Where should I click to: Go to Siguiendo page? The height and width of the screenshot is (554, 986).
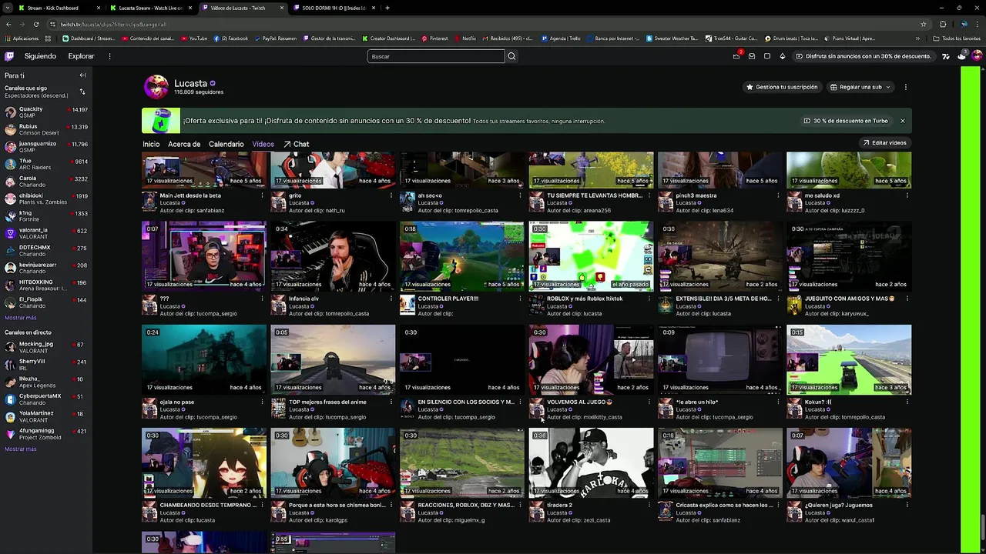(40, 56)
